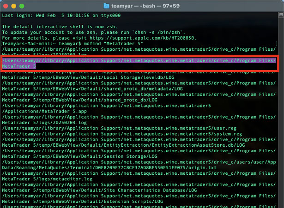The height and width of the screenshot is (208, 284).
Task: Click the 'Local Storage/leveldb/LOG' result line
Action: (88, 77)
